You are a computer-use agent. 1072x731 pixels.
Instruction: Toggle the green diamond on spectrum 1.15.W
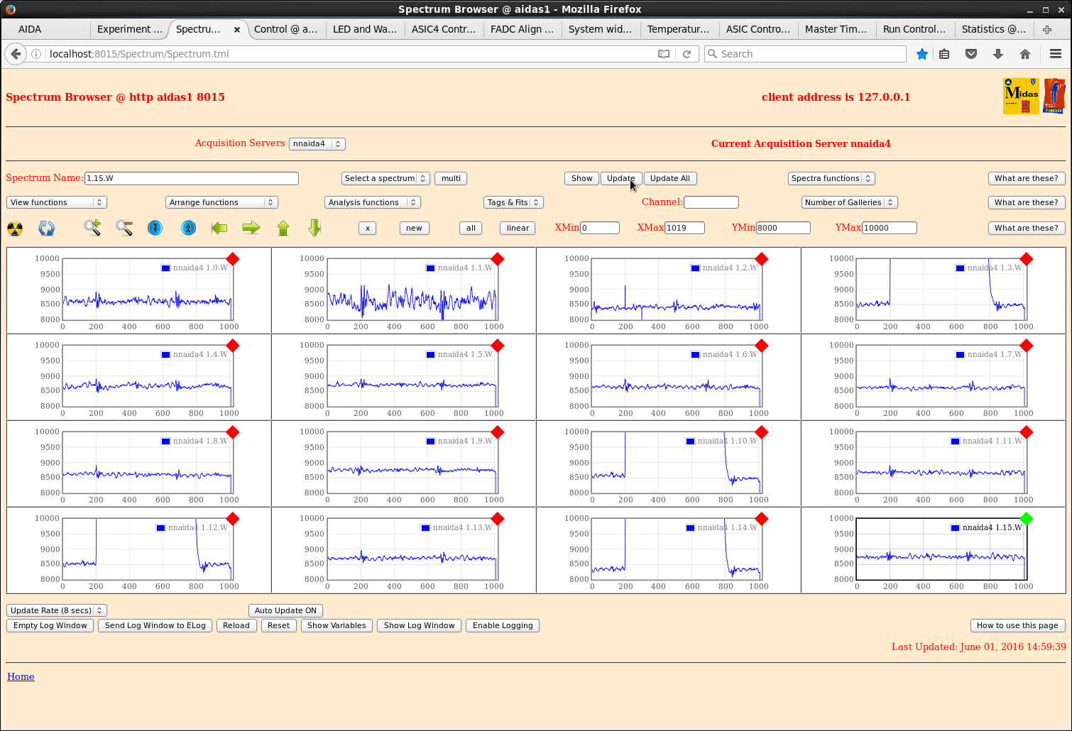[1026, 519]
